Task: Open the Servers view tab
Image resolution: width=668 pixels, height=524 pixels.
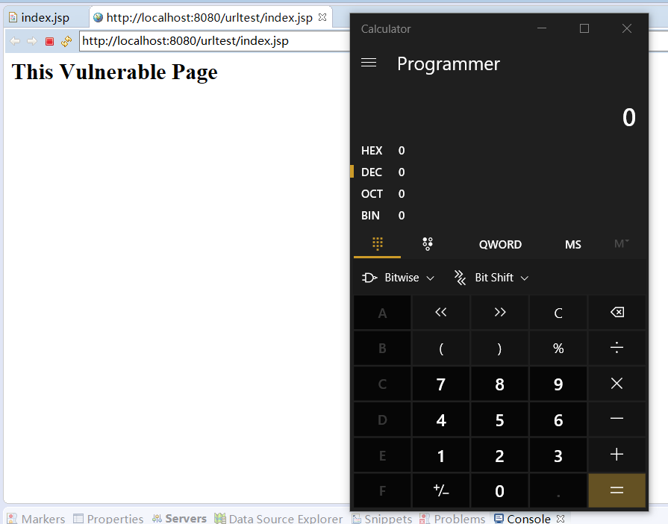Action: click(x=185, y=518)
